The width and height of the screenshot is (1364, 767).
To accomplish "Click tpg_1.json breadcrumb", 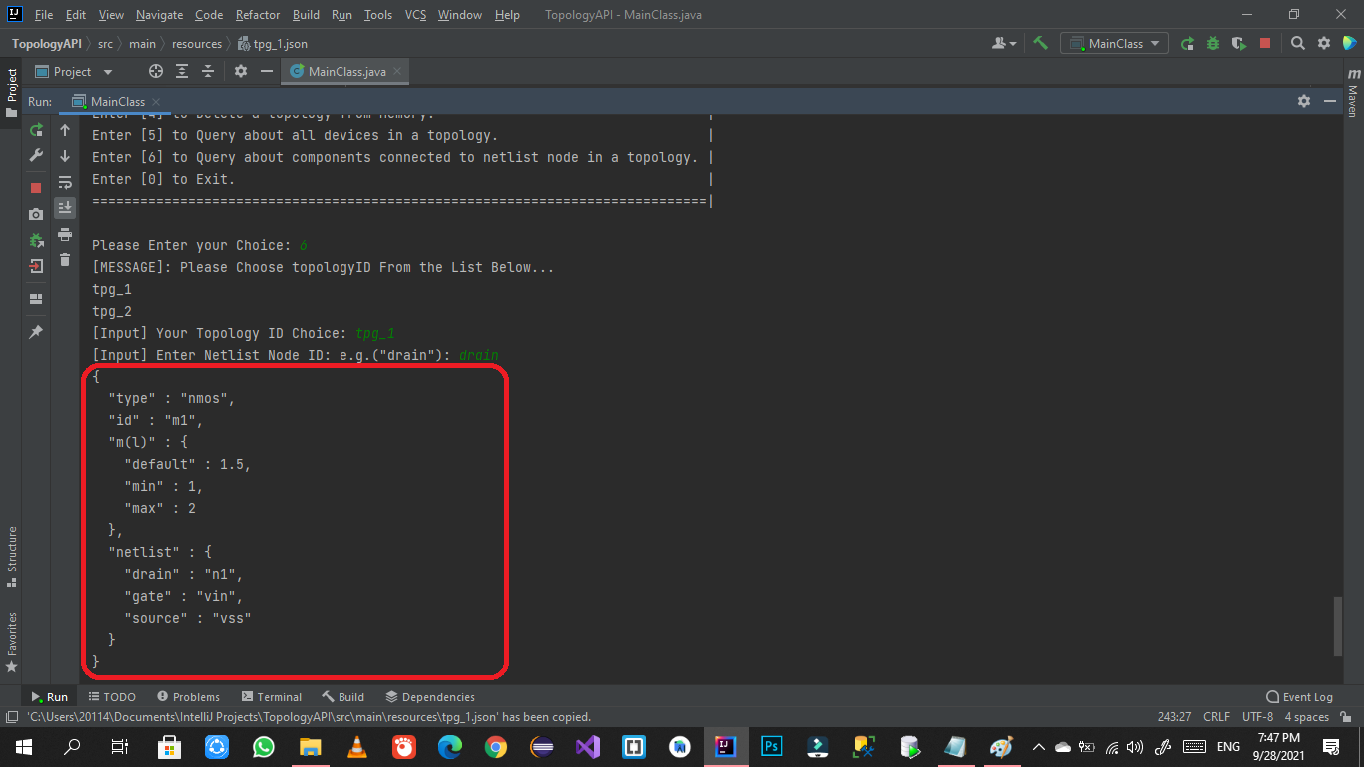I will (x=273, y=44).
